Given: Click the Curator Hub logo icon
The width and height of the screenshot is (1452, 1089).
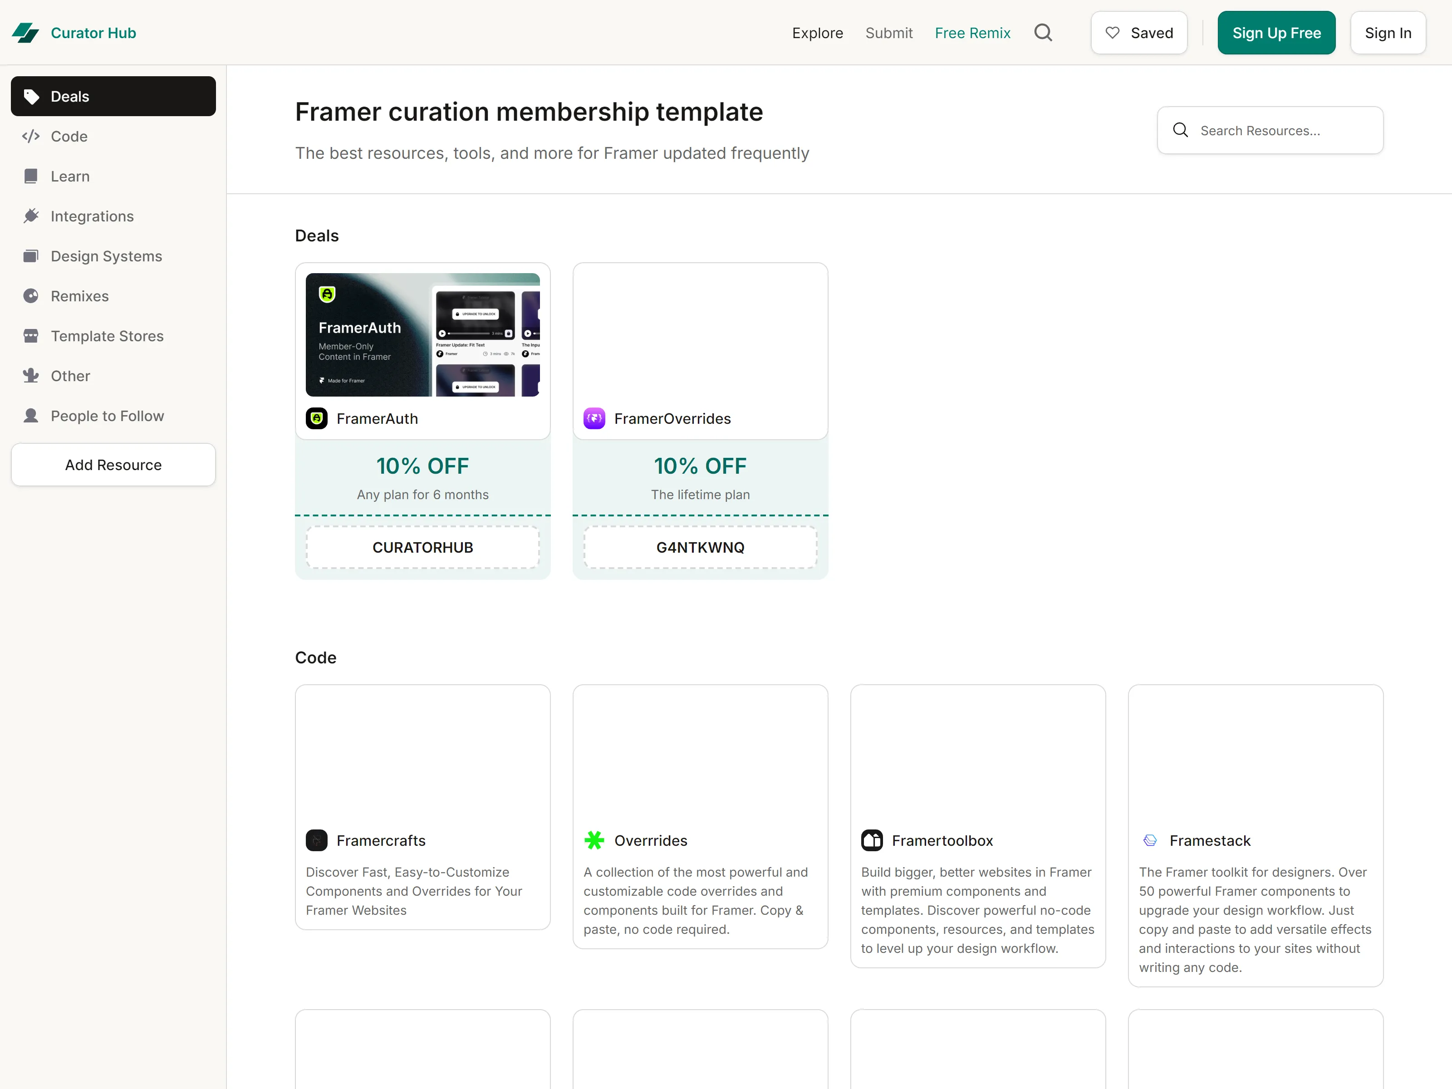Looking at the screenshot, I should click(25, 33).
